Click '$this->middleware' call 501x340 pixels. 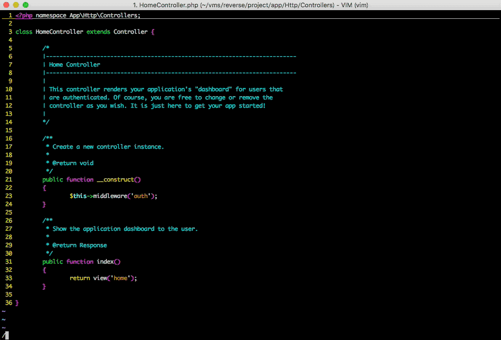pyautogui.click(x=99, y=196)
